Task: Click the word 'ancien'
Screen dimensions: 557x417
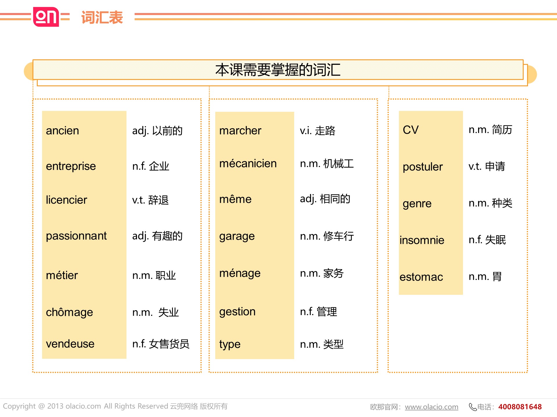Action: click(62, 131)
